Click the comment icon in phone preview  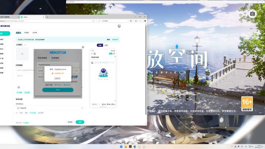[x=112, y=104]
